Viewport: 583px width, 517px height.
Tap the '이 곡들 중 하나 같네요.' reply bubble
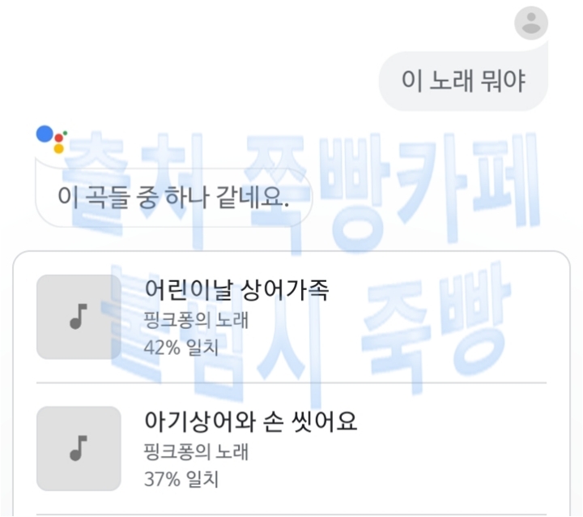click(173, 196)
